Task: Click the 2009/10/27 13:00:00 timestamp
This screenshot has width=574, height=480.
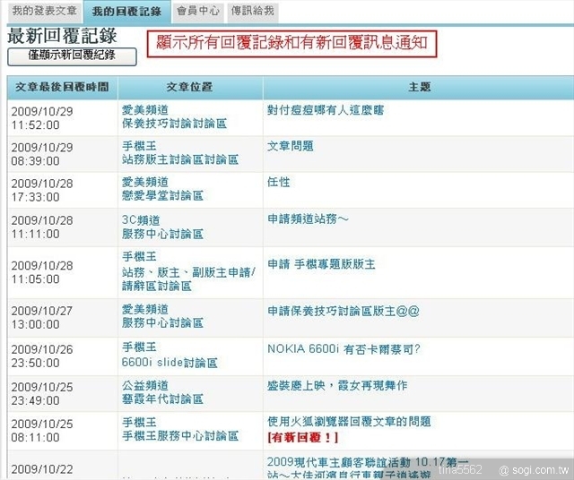Action: pyautogui.click(x=42, y=317)
